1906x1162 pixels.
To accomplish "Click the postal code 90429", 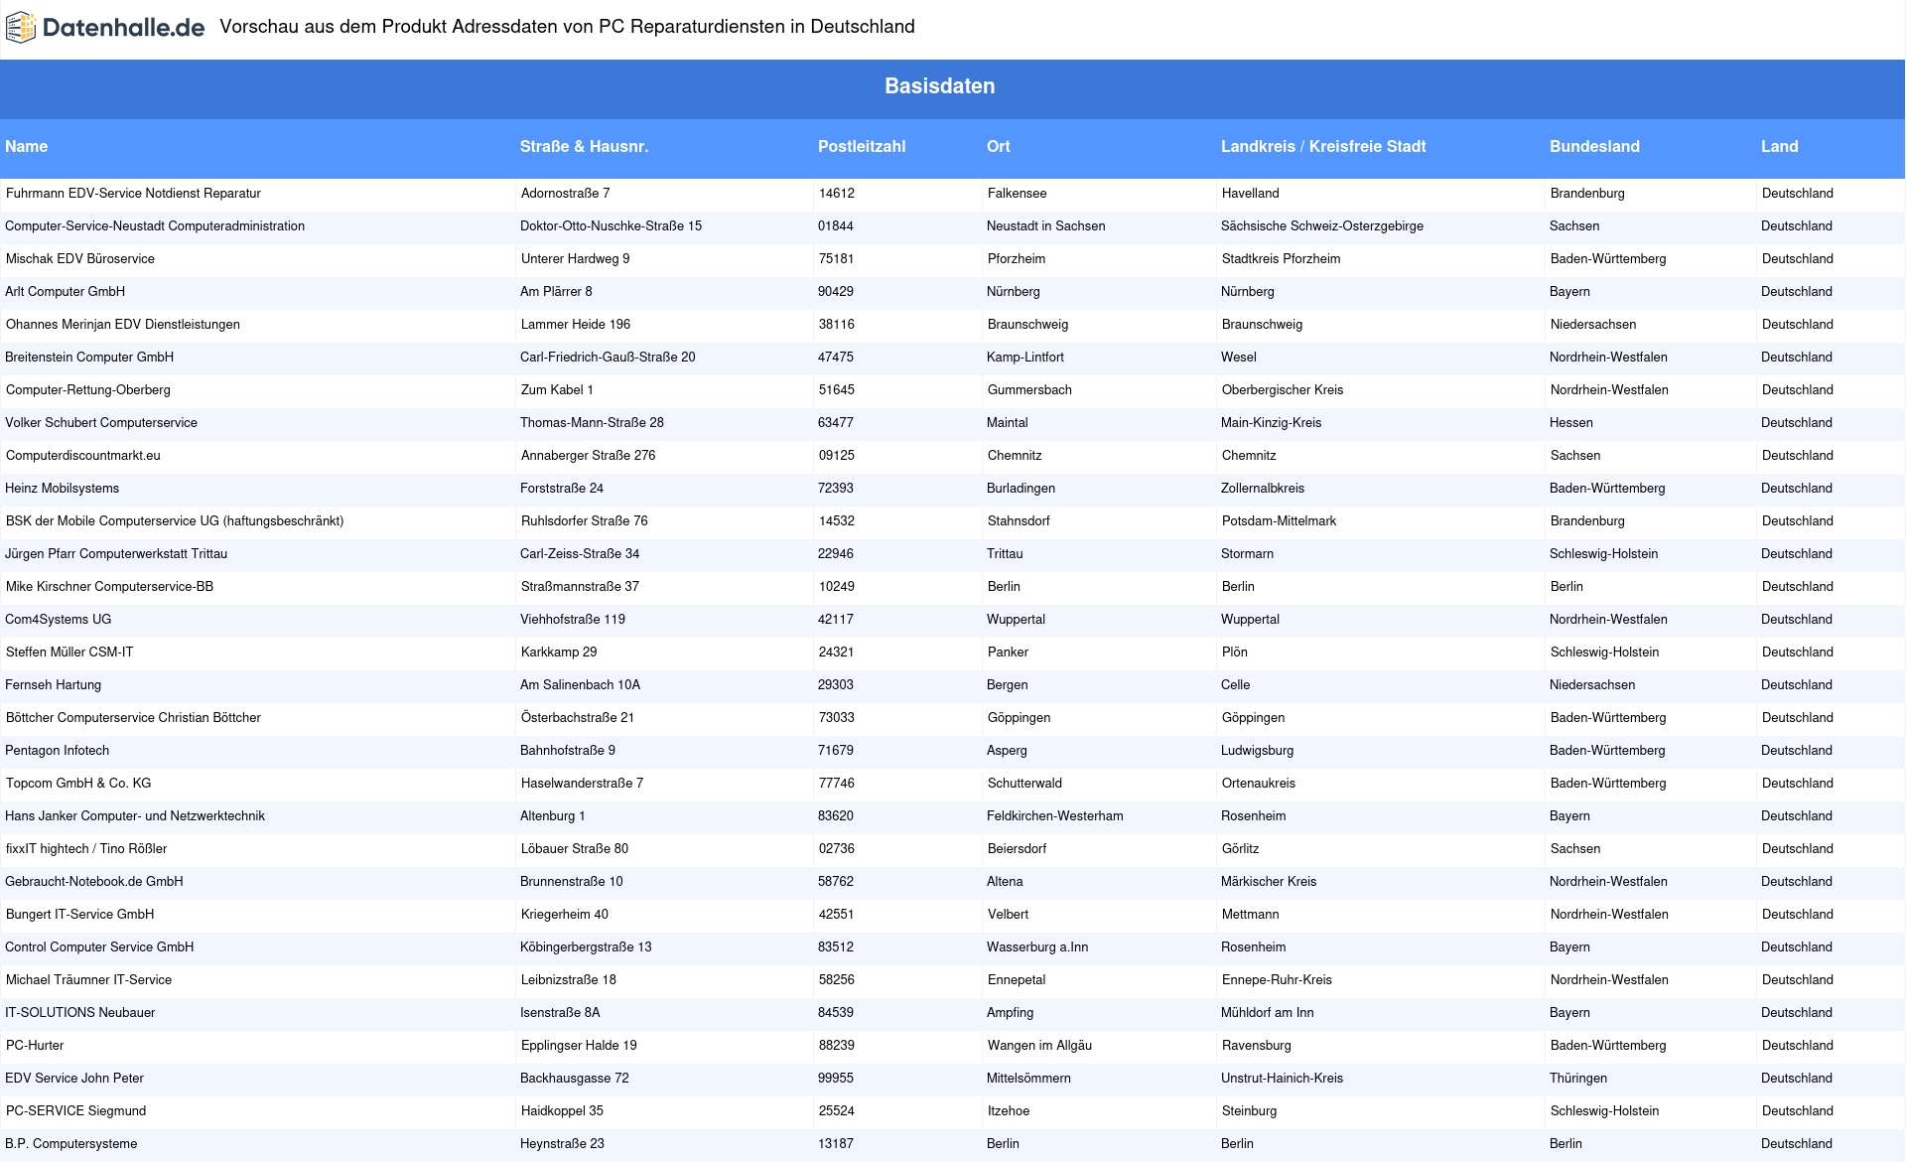I will tap(836, 292).
